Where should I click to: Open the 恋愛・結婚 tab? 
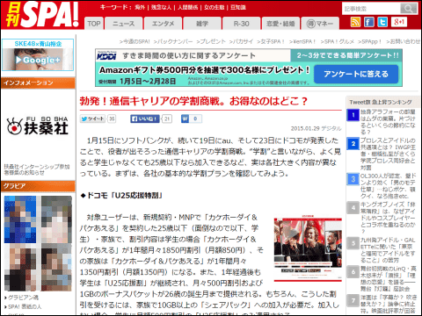coord(280,24)
